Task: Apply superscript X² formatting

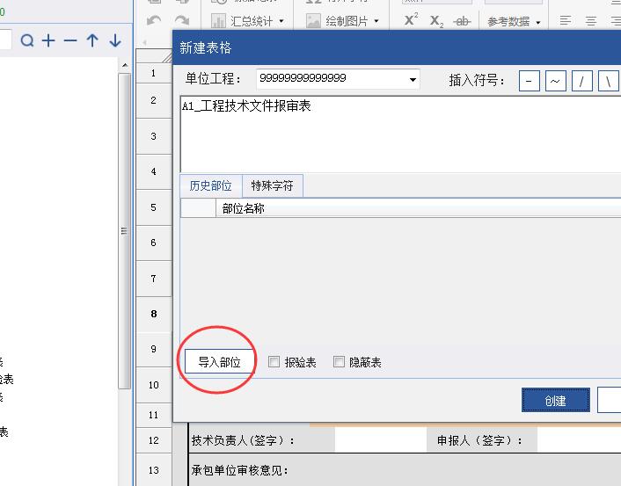Action: point(411,20)
